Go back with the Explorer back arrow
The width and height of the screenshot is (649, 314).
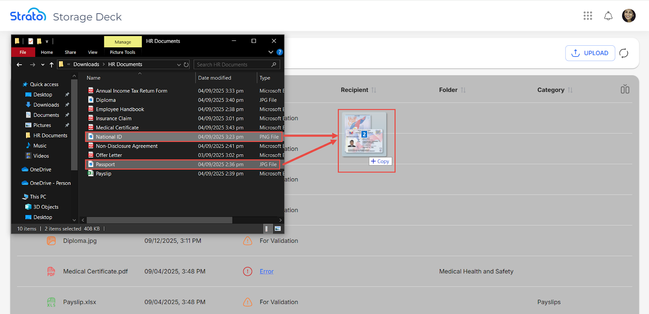19,65
